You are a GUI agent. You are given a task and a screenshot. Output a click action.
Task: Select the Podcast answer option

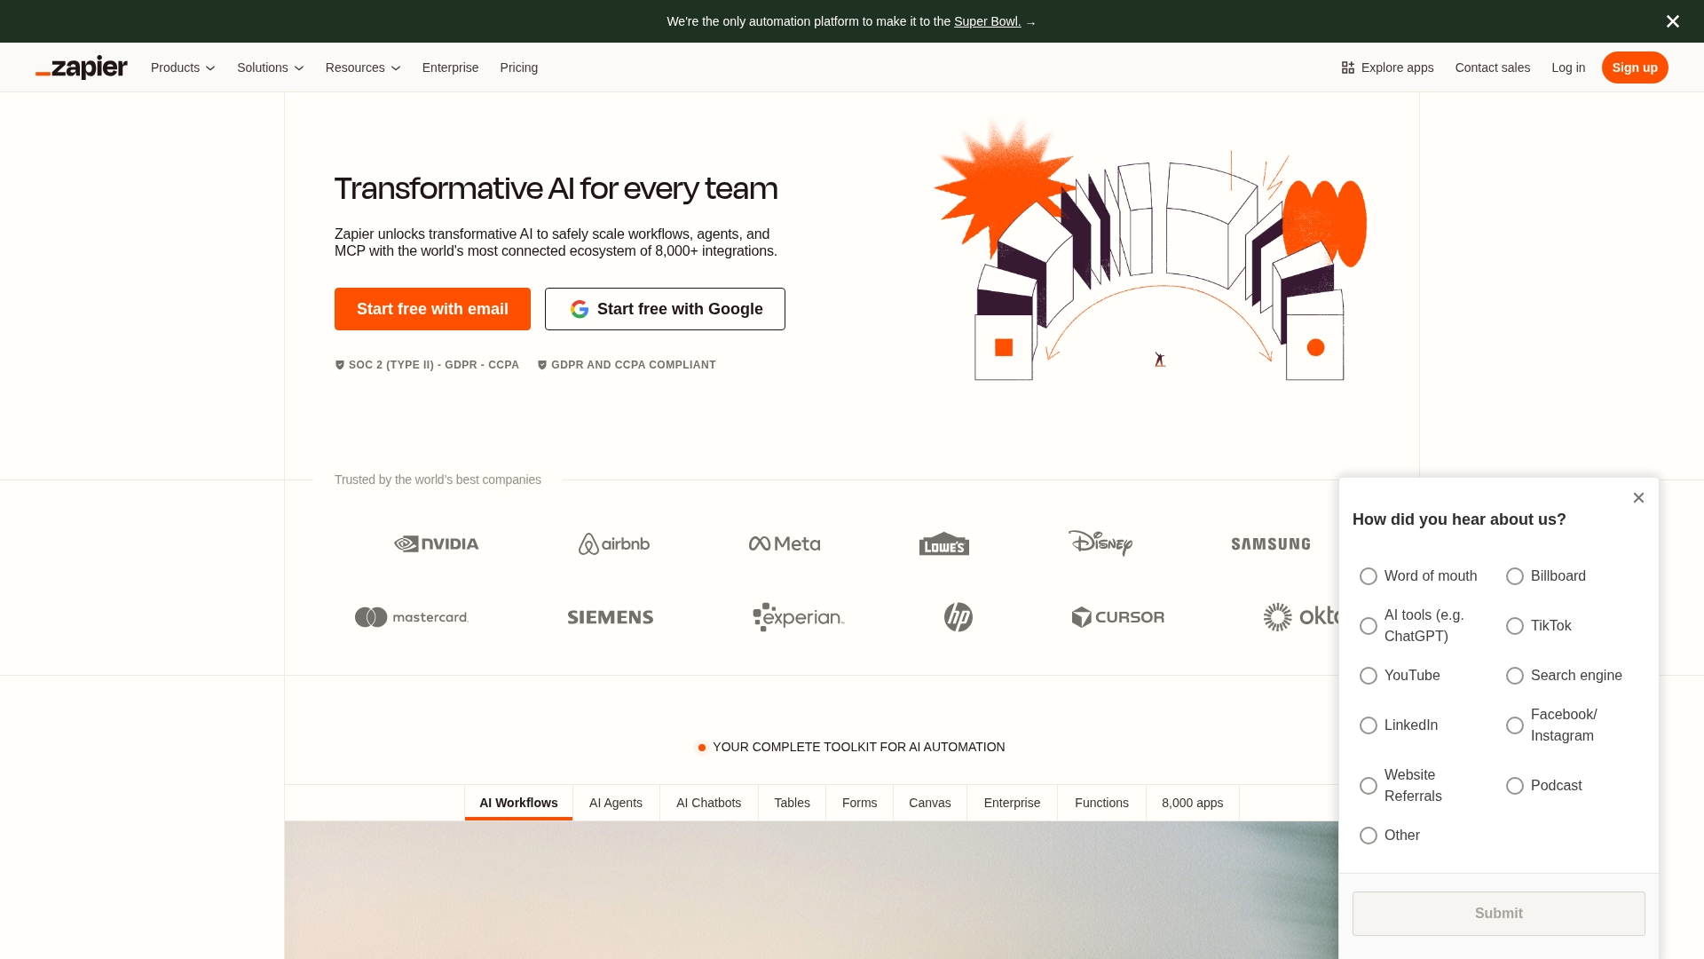point(1514,786)
